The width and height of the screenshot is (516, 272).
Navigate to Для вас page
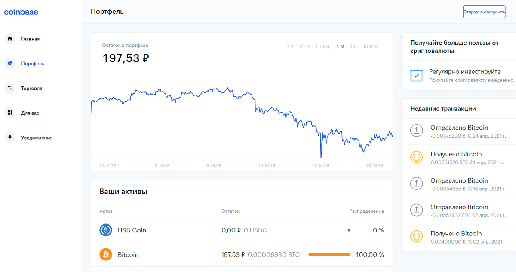coord(30,113)
